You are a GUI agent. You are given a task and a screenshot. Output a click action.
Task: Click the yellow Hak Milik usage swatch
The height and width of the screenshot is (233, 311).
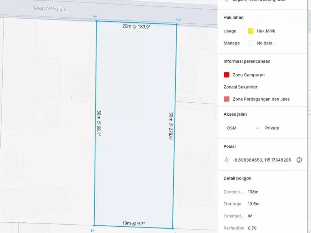point(251,31)
